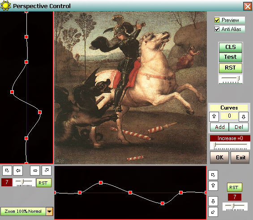Adjust the slider below the green RST button
Image resolution: width=253 pixels, height=220 pixels.
pos(231,79)
